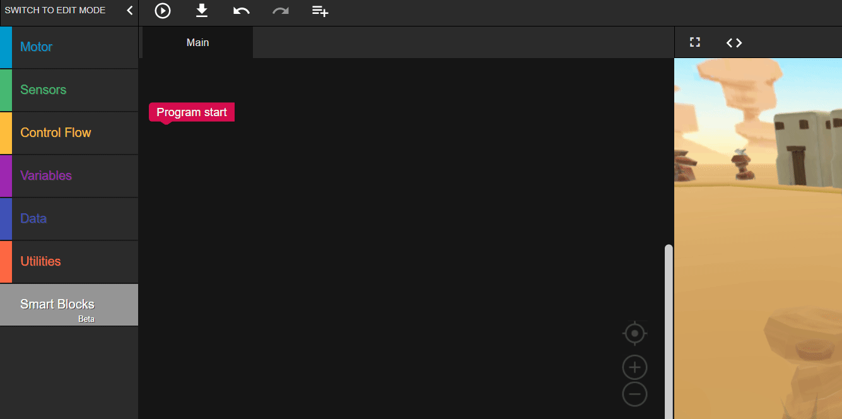The width and height of the screenshot is (842, 419).
Task: Zoom out of the workspace
Action: [x=634, y=394]
